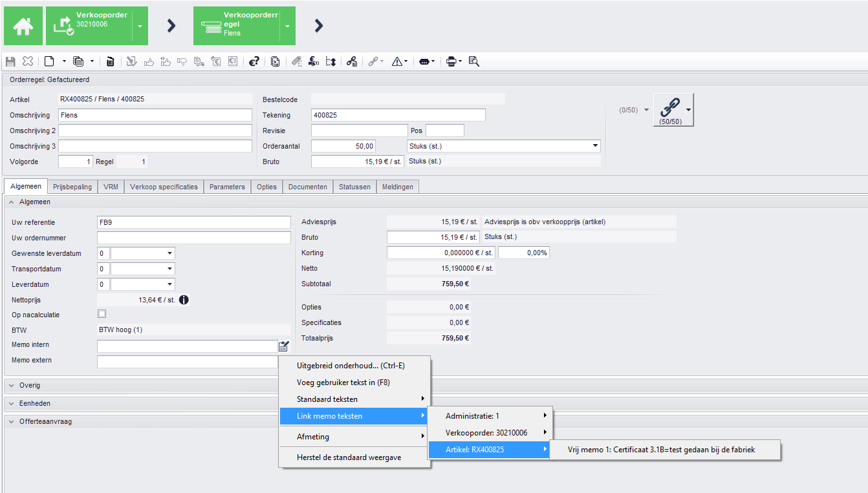Open the Parameters tab
868x493 pixels.
pyautogui.click(x=227, y=187)
